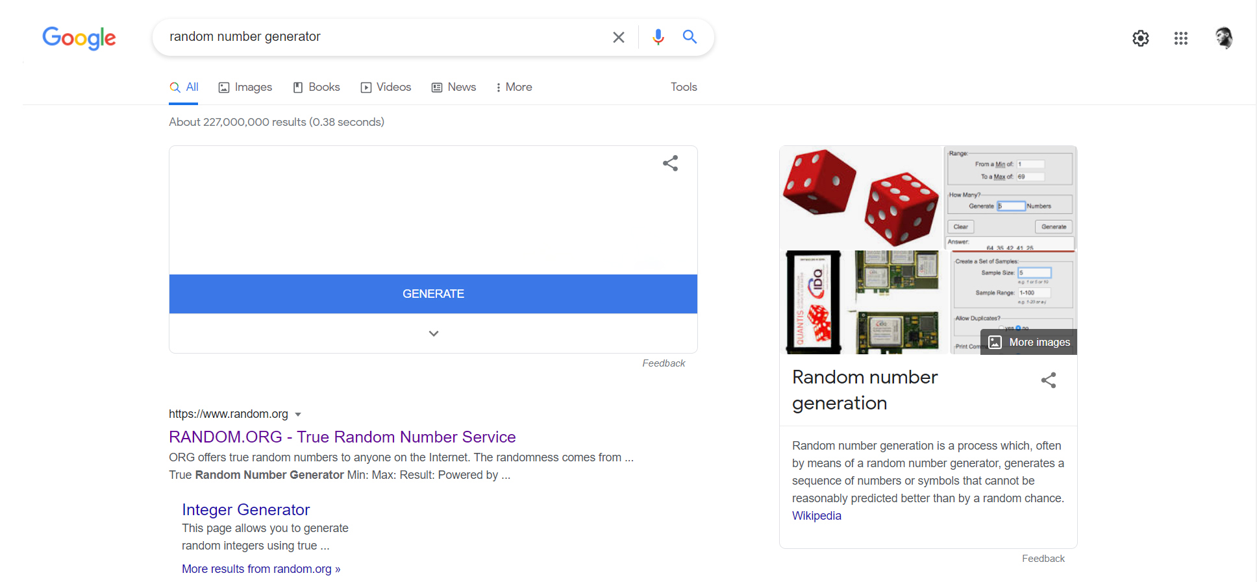Clear the search box text
Image resolution: width=1257 pixels, height=582 pixels.
click(x=618, y=38)
